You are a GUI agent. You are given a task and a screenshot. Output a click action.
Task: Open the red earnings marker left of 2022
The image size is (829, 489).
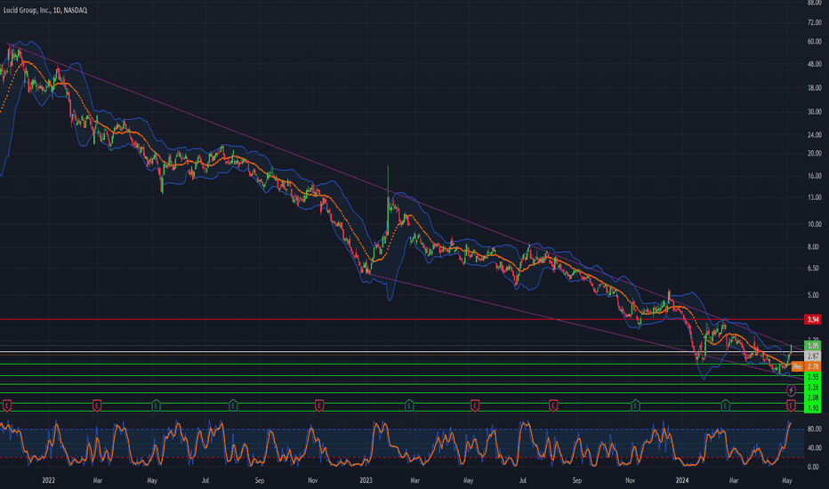(7, 405)
